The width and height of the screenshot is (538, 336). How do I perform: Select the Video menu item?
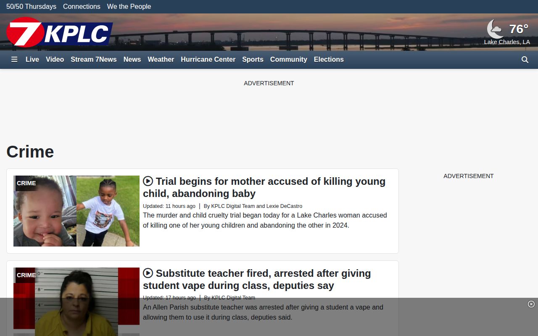pyautogui.click(x=55, y=59)
